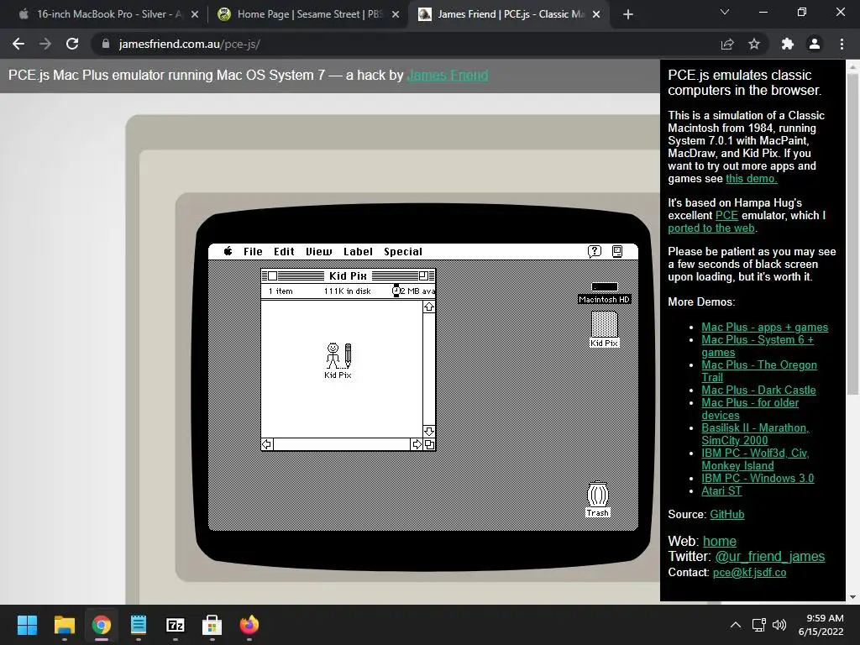The image size is (860, 645).
Task: Open Basilisk II - Marathon, SimCity 2000 demo
Action: tap(755, 434)
